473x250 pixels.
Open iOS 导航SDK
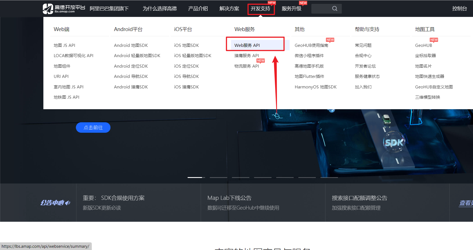pos(187,76)
